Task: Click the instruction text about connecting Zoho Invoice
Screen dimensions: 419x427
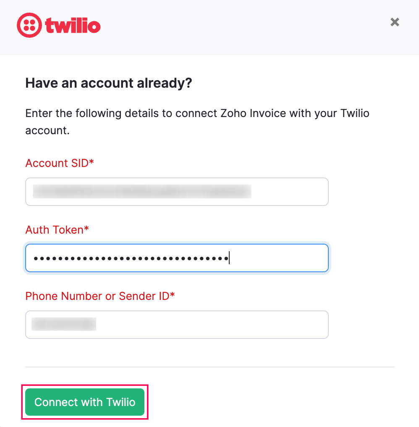Action: click(197, 122)
